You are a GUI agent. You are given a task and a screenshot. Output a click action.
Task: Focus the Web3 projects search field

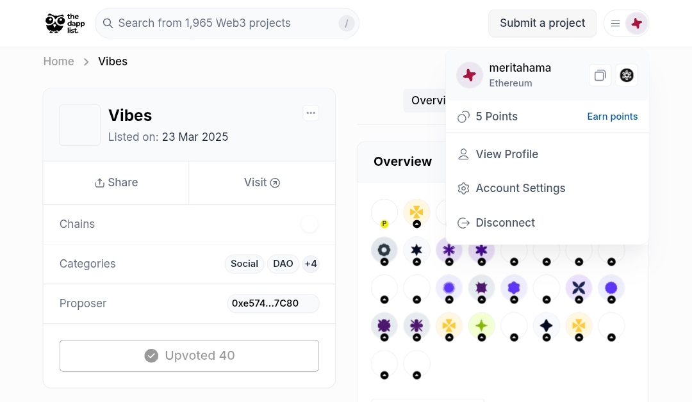[227, 23]
